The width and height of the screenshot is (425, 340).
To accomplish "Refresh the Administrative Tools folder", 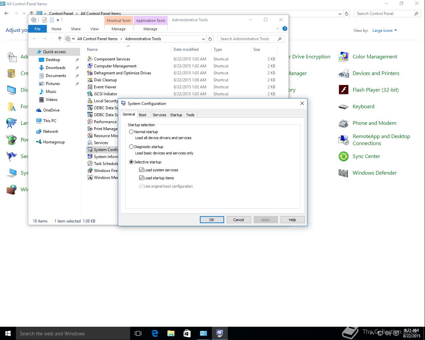I will point(210,39).
